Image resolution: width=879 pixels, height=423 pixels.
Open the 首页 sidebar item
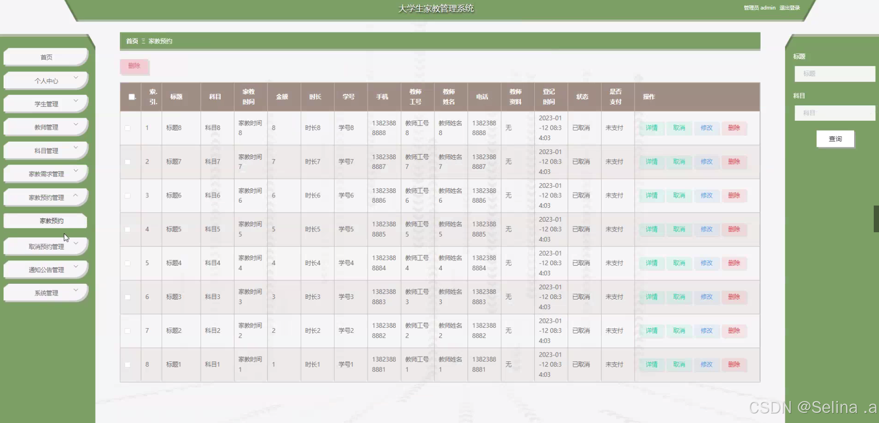[x=46, y=57]
